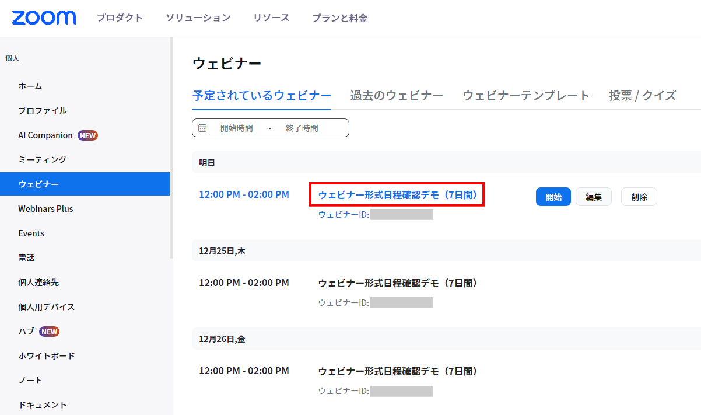Open tomorrow's ウェビナー形式日程確認デモ link

click(398, 195)
